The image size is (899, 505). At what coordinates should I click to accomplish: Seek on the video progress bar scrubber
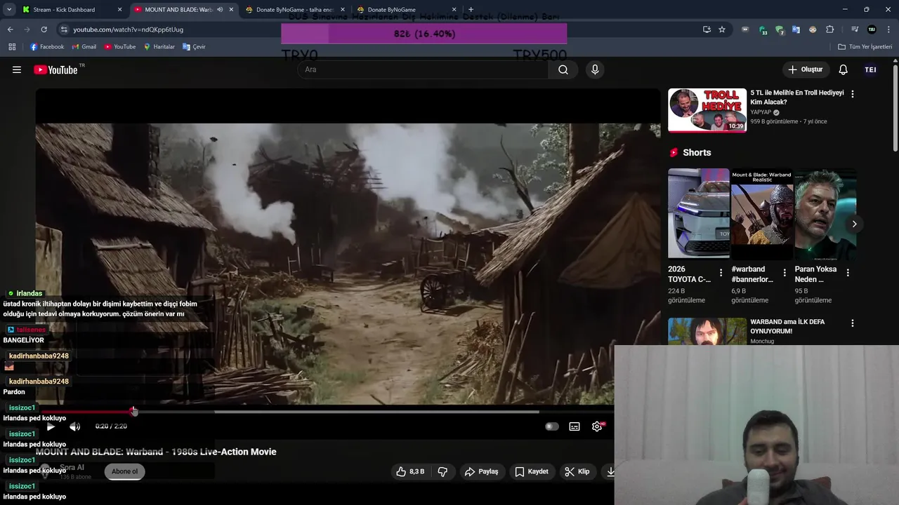(x=133, y=412)
